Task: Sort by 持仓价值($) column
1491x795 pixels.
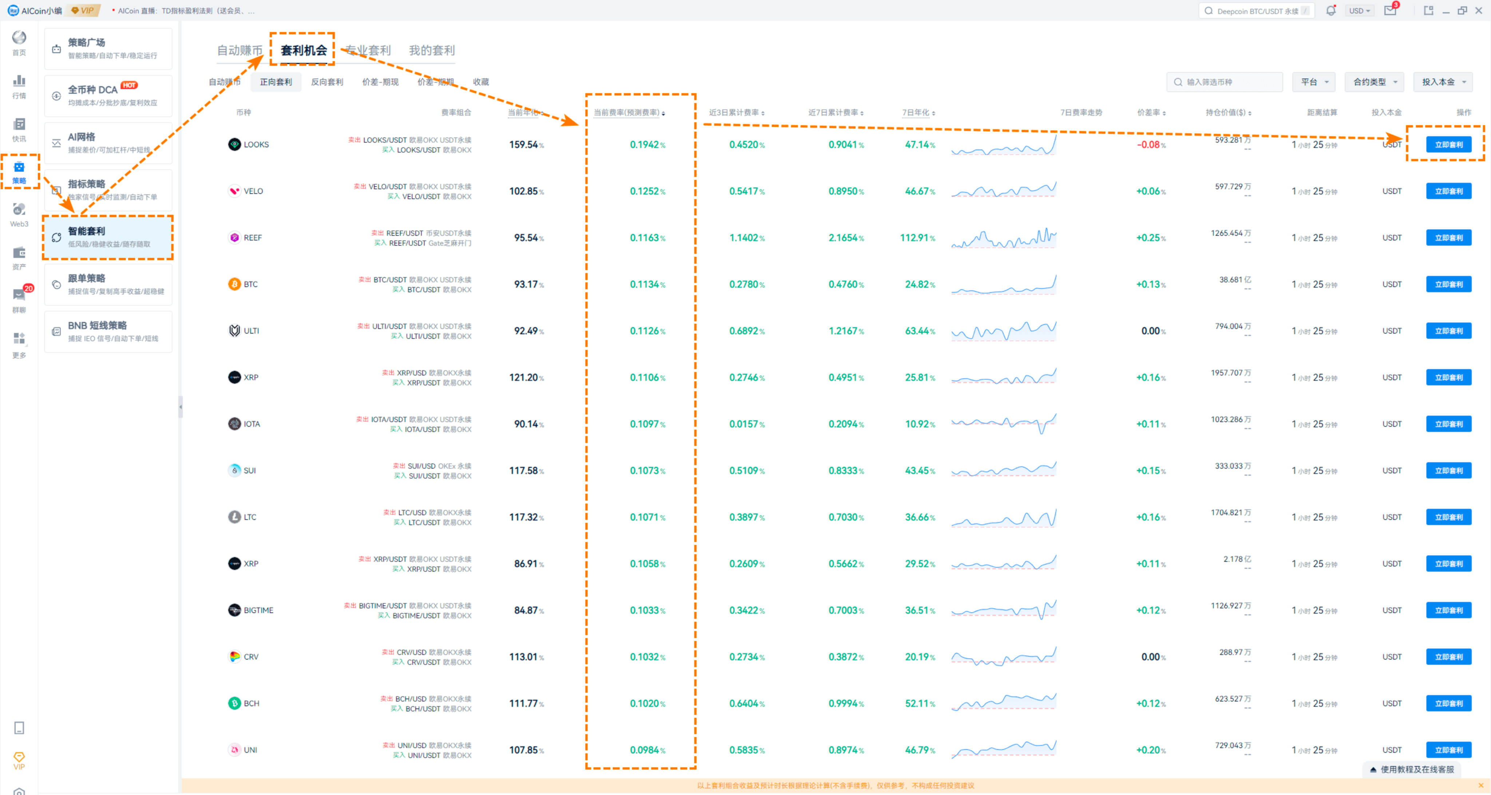Action: point(1228,113)
